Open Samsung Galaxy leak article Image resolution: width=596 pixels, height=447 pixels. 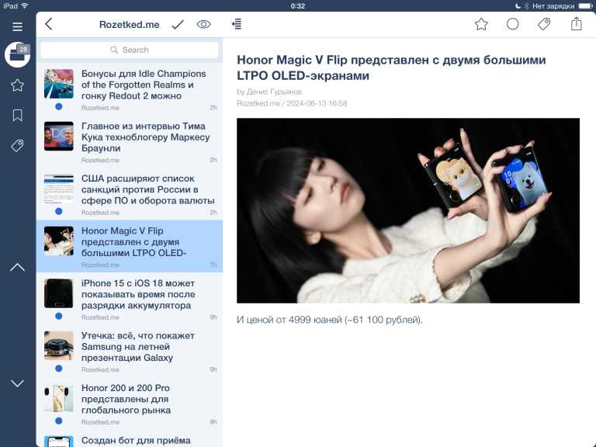point(130,351)
